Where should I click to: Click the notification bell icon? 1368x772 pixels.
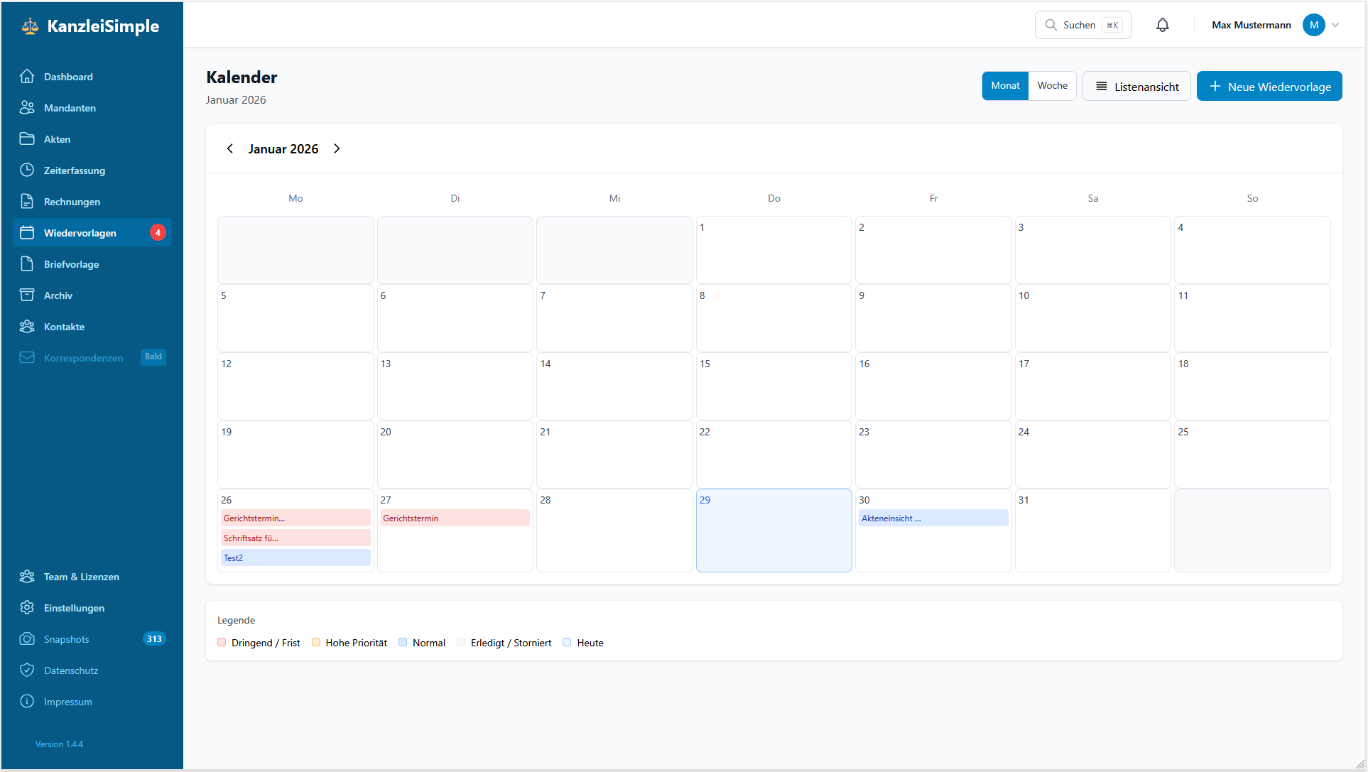(x=1163, y=25)
